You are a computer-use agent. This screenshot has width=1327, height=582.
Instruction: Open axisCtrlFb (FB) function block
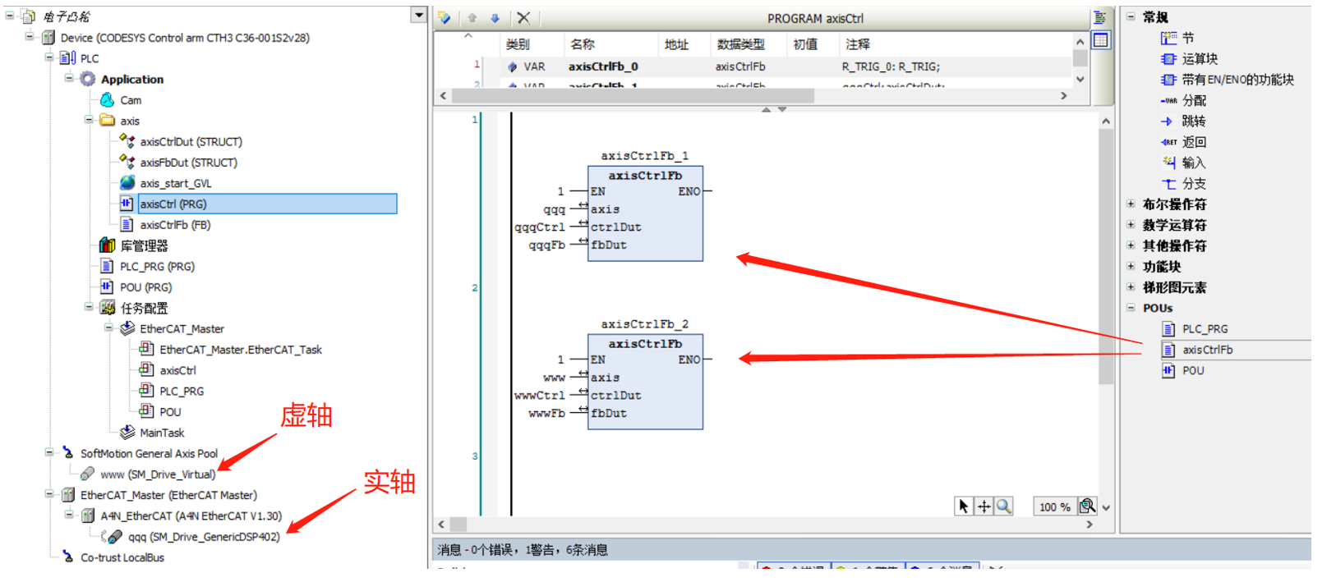click(174, 225)
